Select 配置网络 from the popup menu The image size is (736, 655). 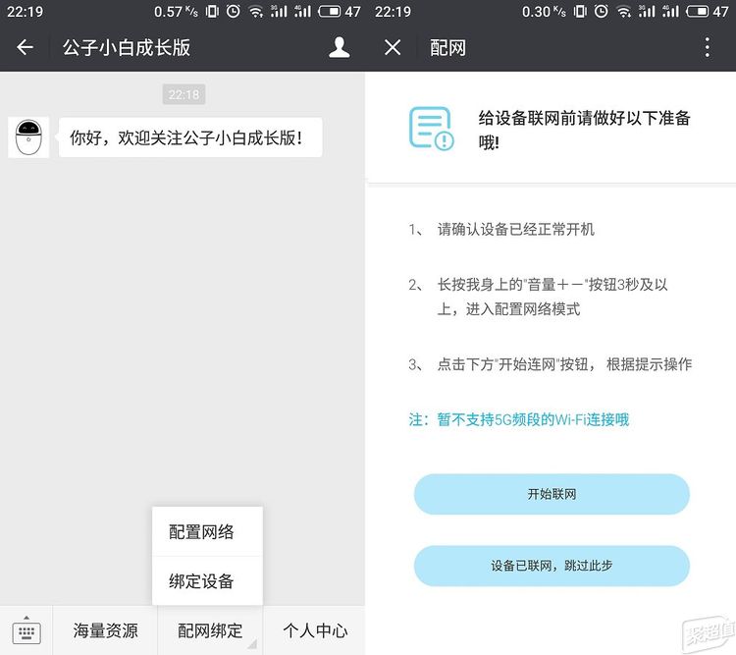coord(202,532)
